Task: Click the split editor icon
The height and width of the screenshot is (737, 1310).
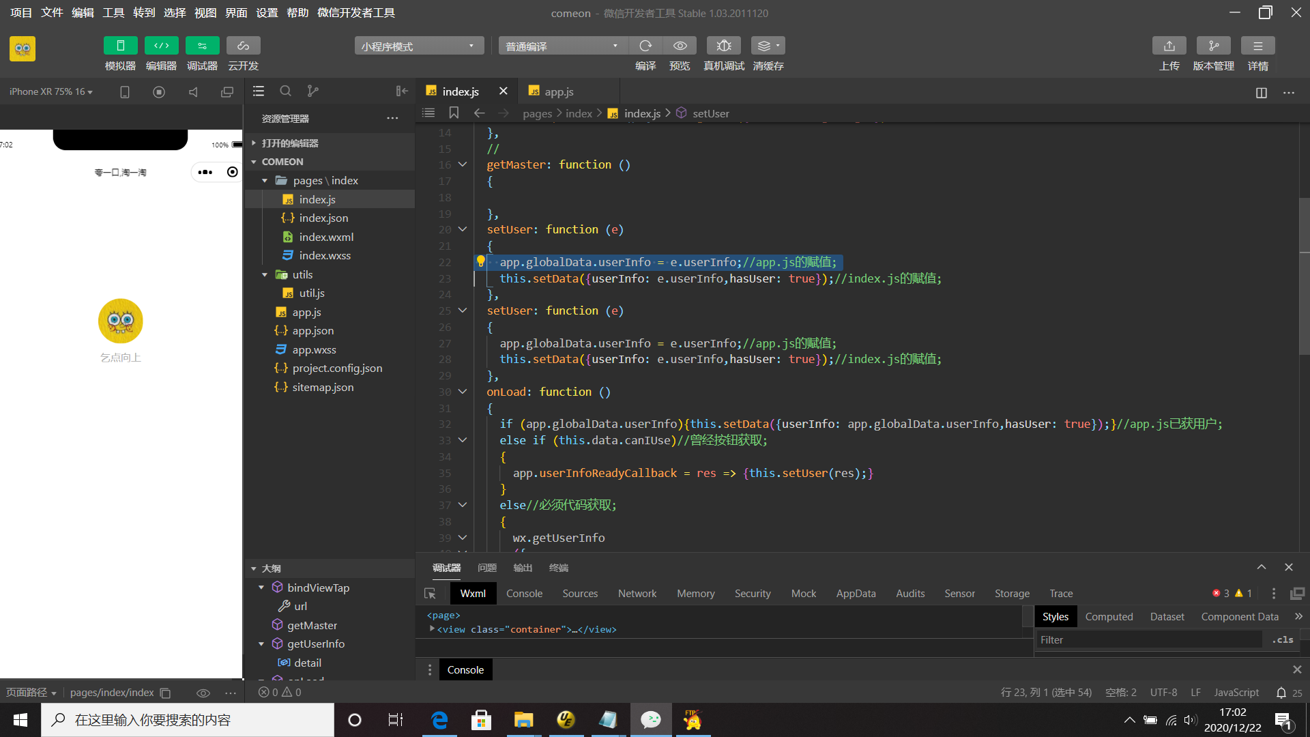Action: coord(1261,93)
